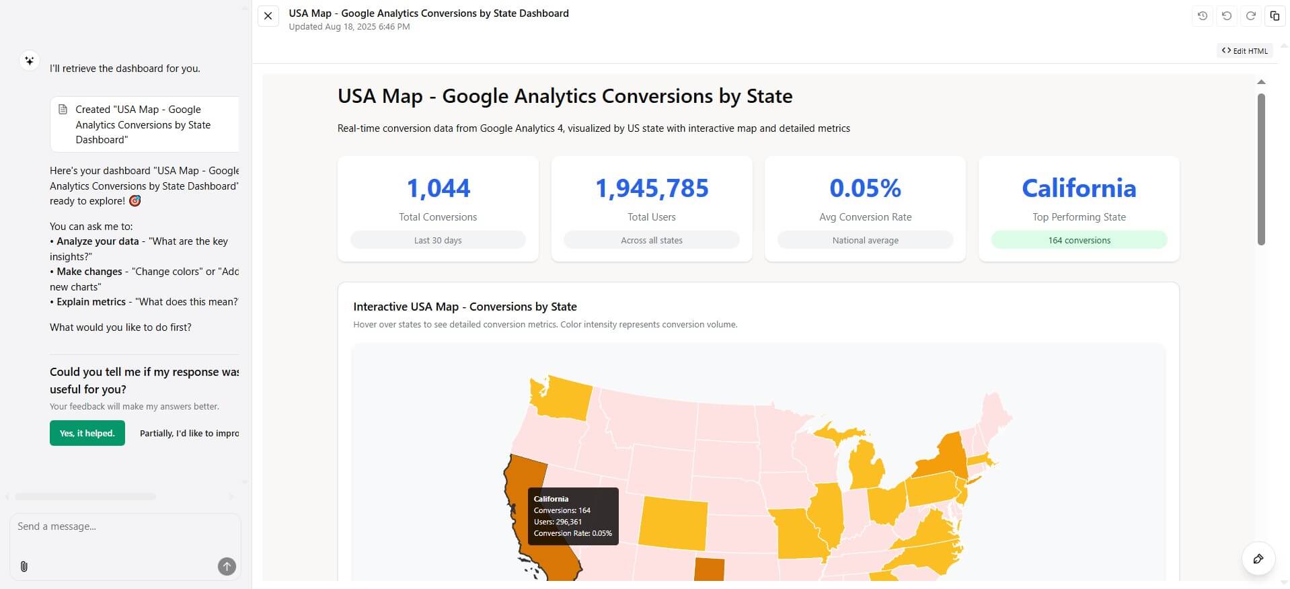The image size is (1290, 589).
Task: Click the 'Yes, it helped.' button
Action: [x=87, y=434]
